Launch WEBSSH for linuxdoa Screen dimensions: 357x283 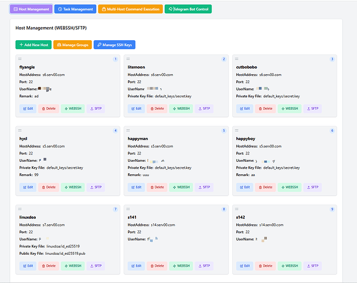tap(73, 266)
